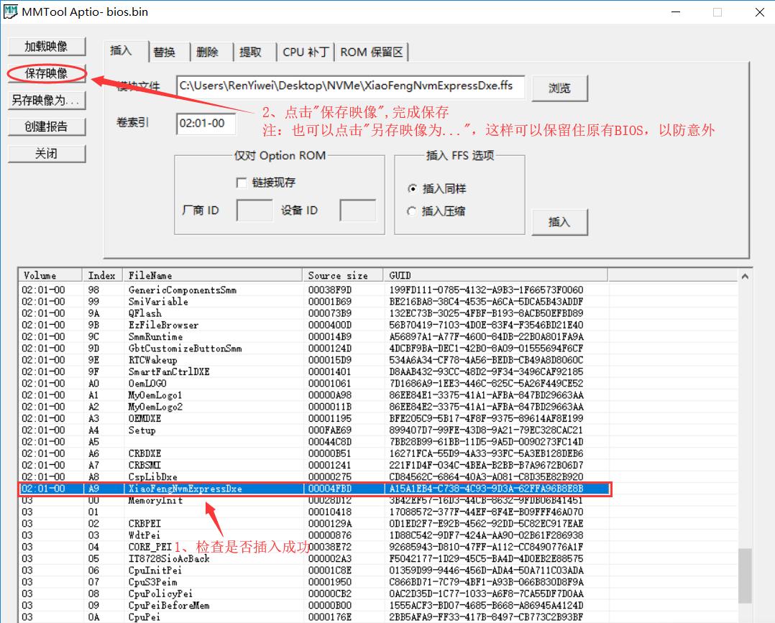
Task: Click 另存映像为 to save as new file
Action: pyautogui.click(x=46, y=100)
